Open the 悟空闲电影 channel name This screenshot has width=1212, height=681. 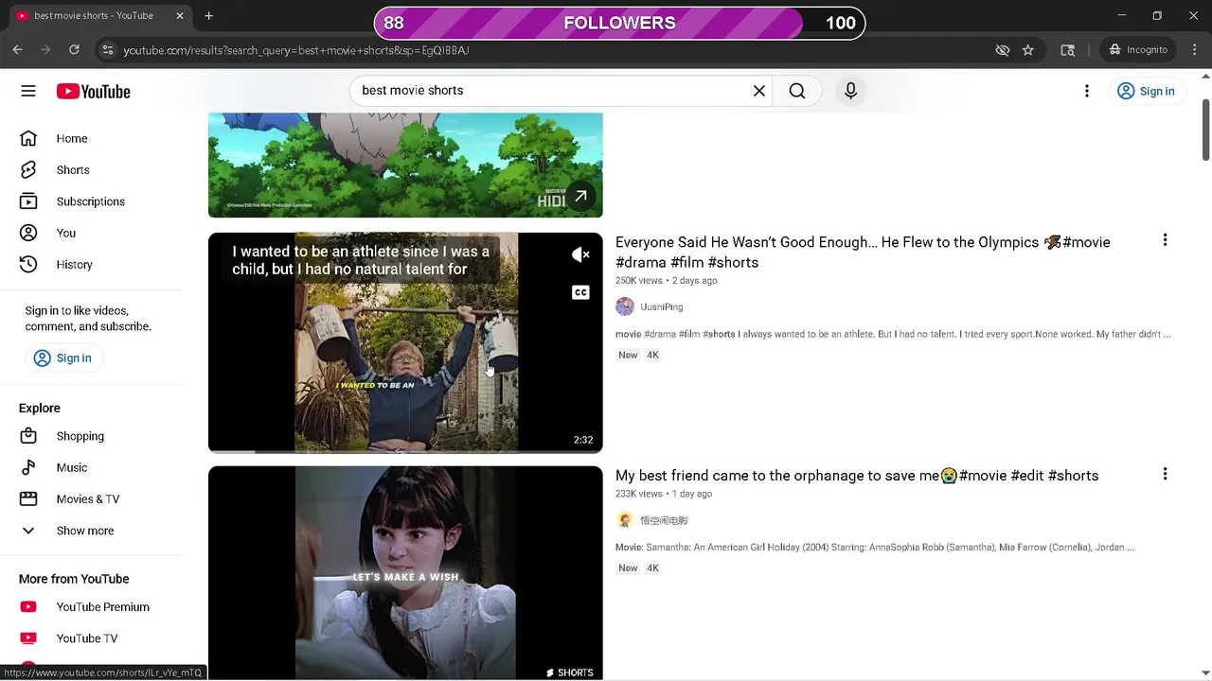click(664, 520)
